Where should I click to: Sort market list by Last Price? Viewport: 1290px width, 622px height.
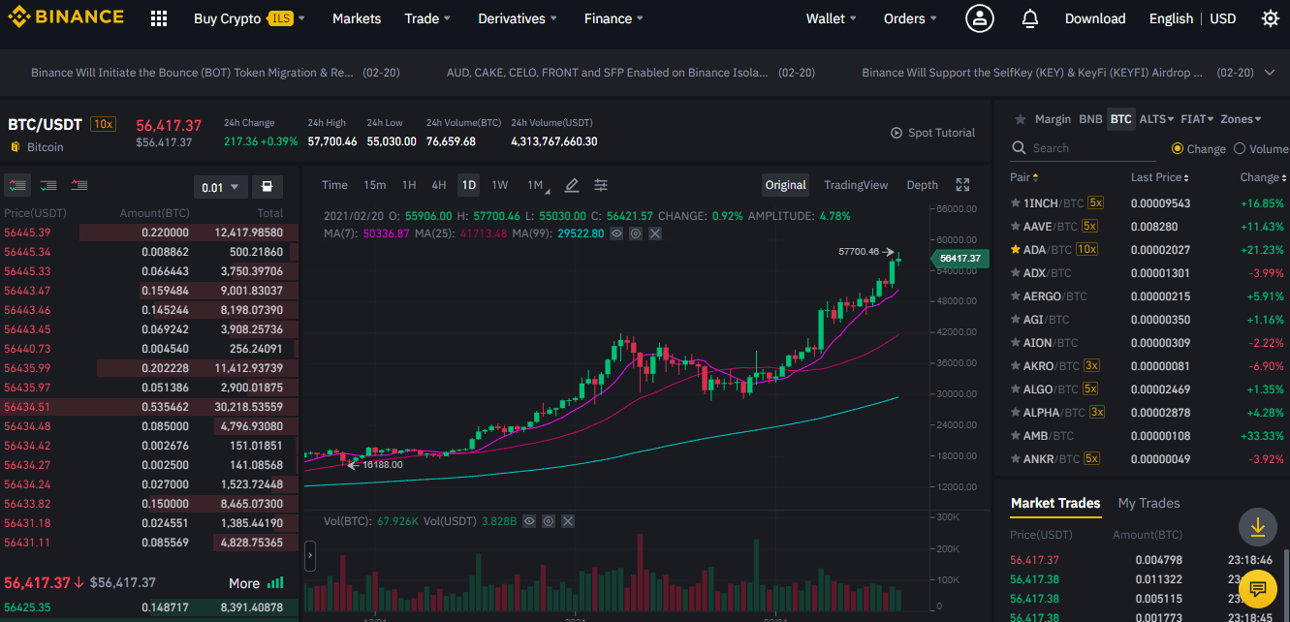1159,177
